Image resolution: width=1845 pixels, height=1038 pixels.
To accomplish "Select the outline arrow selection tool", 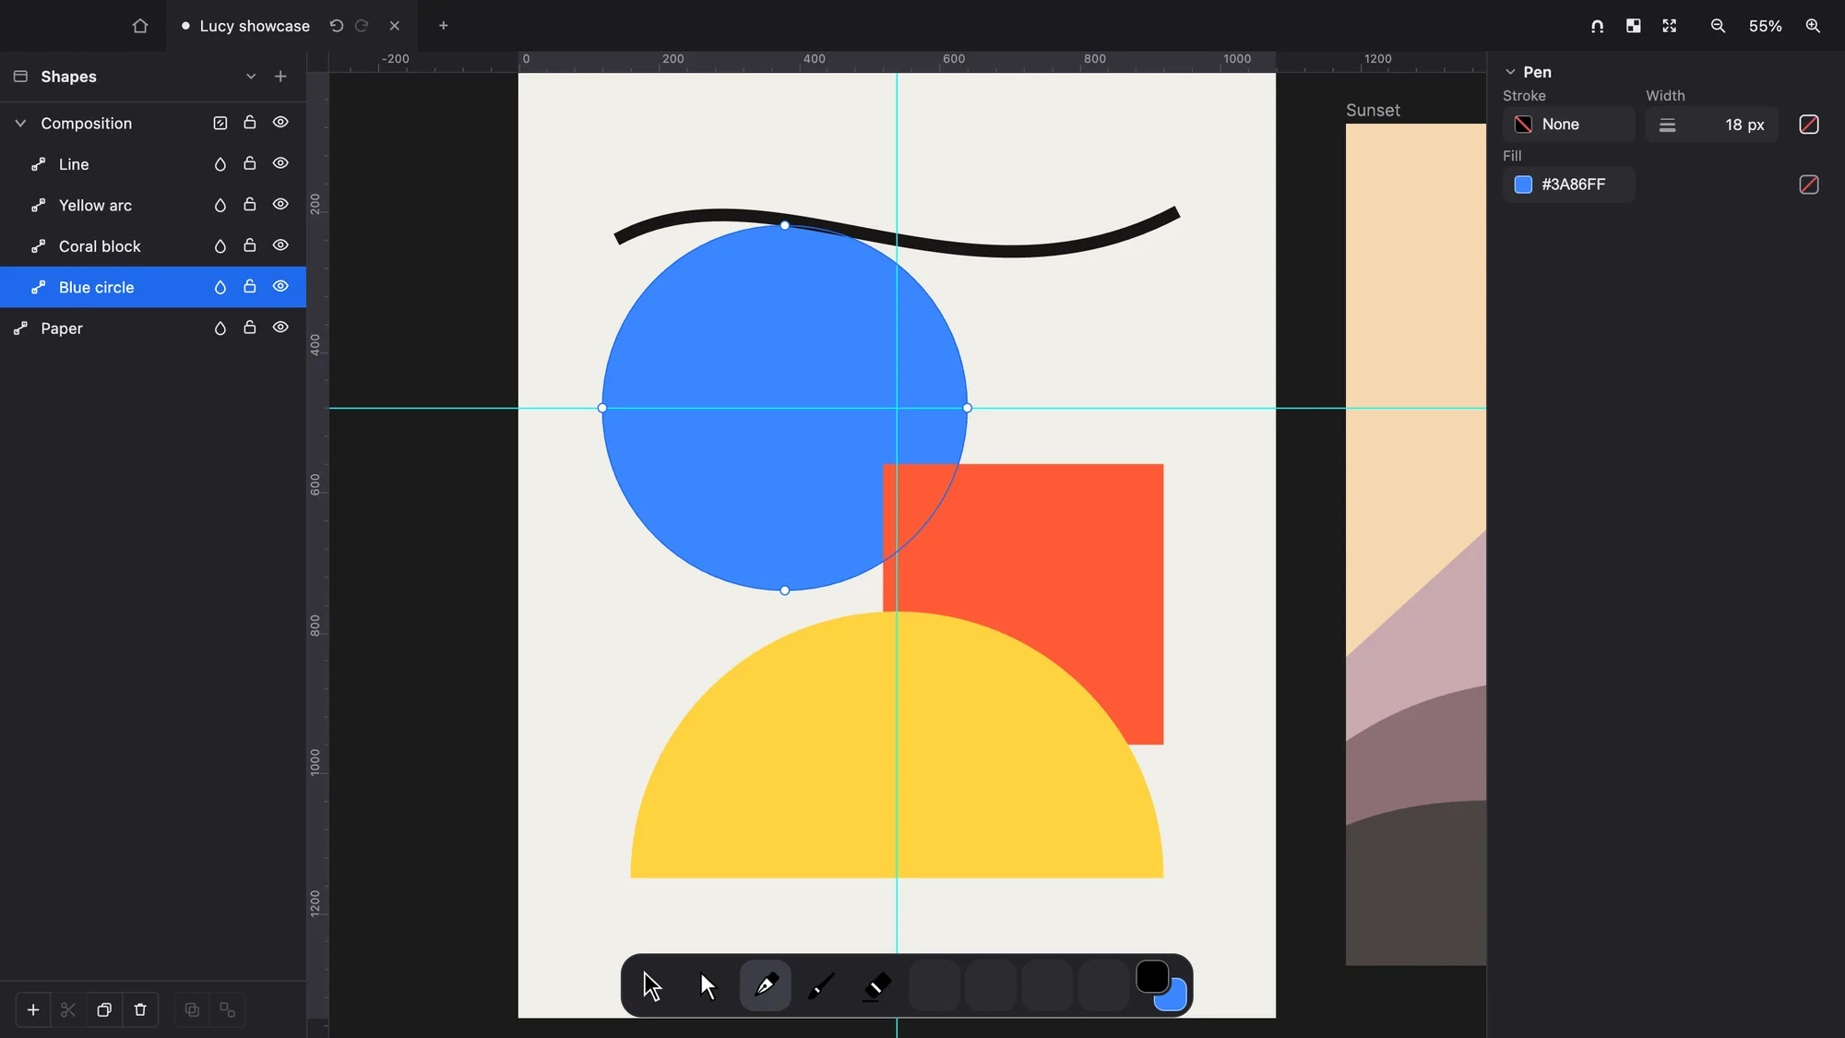I will pyautogui.click(x=652, y=985).
